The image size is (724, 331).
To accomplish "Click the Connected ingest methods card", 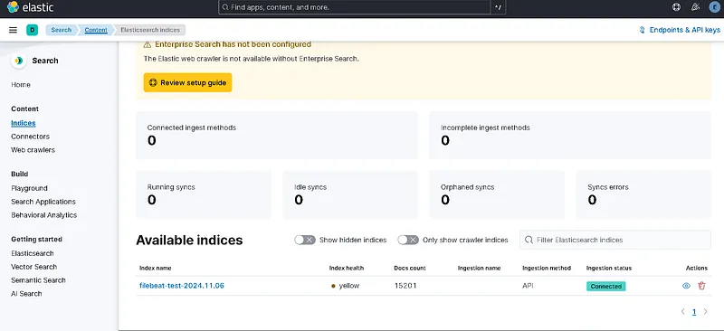I will click(x=277, y=135).
